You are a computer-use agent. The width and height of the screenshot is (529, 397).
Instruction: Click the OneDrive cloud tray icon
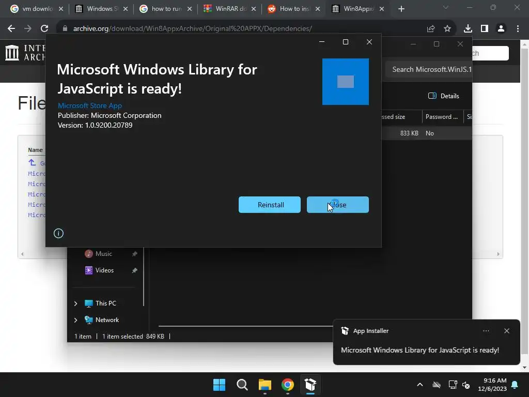click(x=436, y=385)
